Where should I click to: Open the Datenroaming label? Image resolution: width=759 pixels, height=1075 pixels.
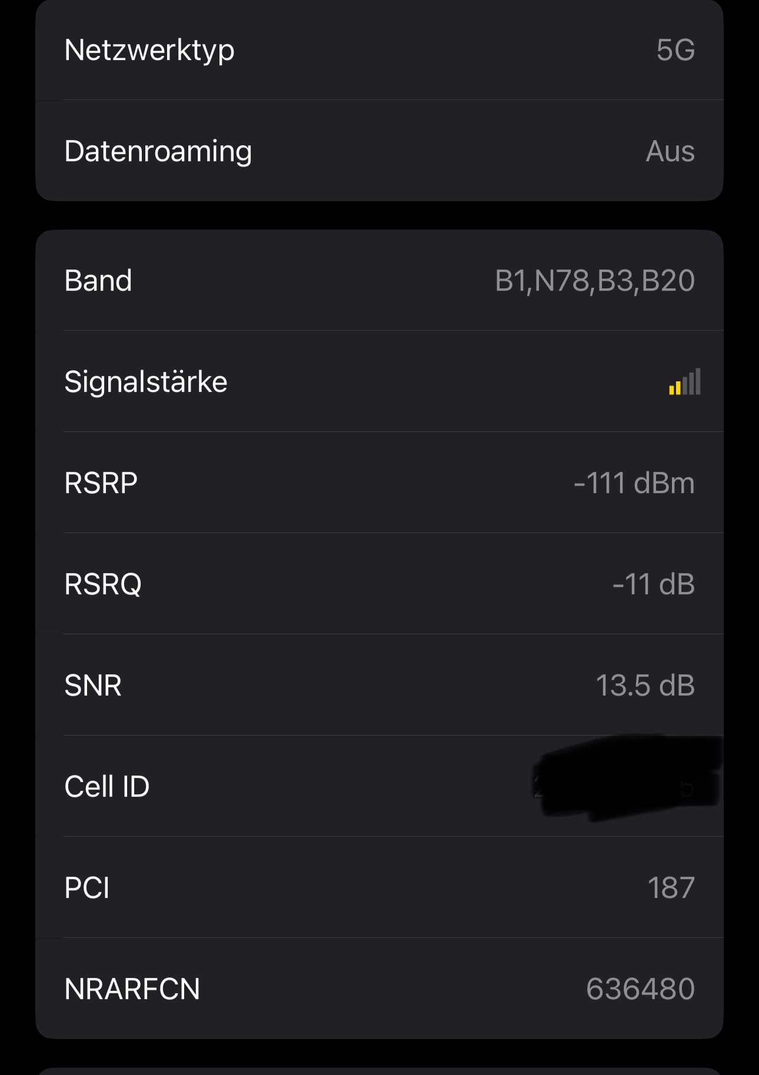(158, 152)
